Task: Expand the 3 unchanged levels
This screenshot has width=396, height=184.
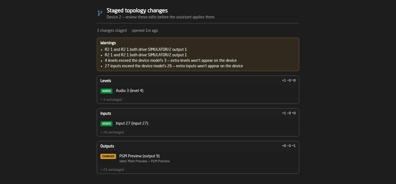Action: tap(111, 99)
